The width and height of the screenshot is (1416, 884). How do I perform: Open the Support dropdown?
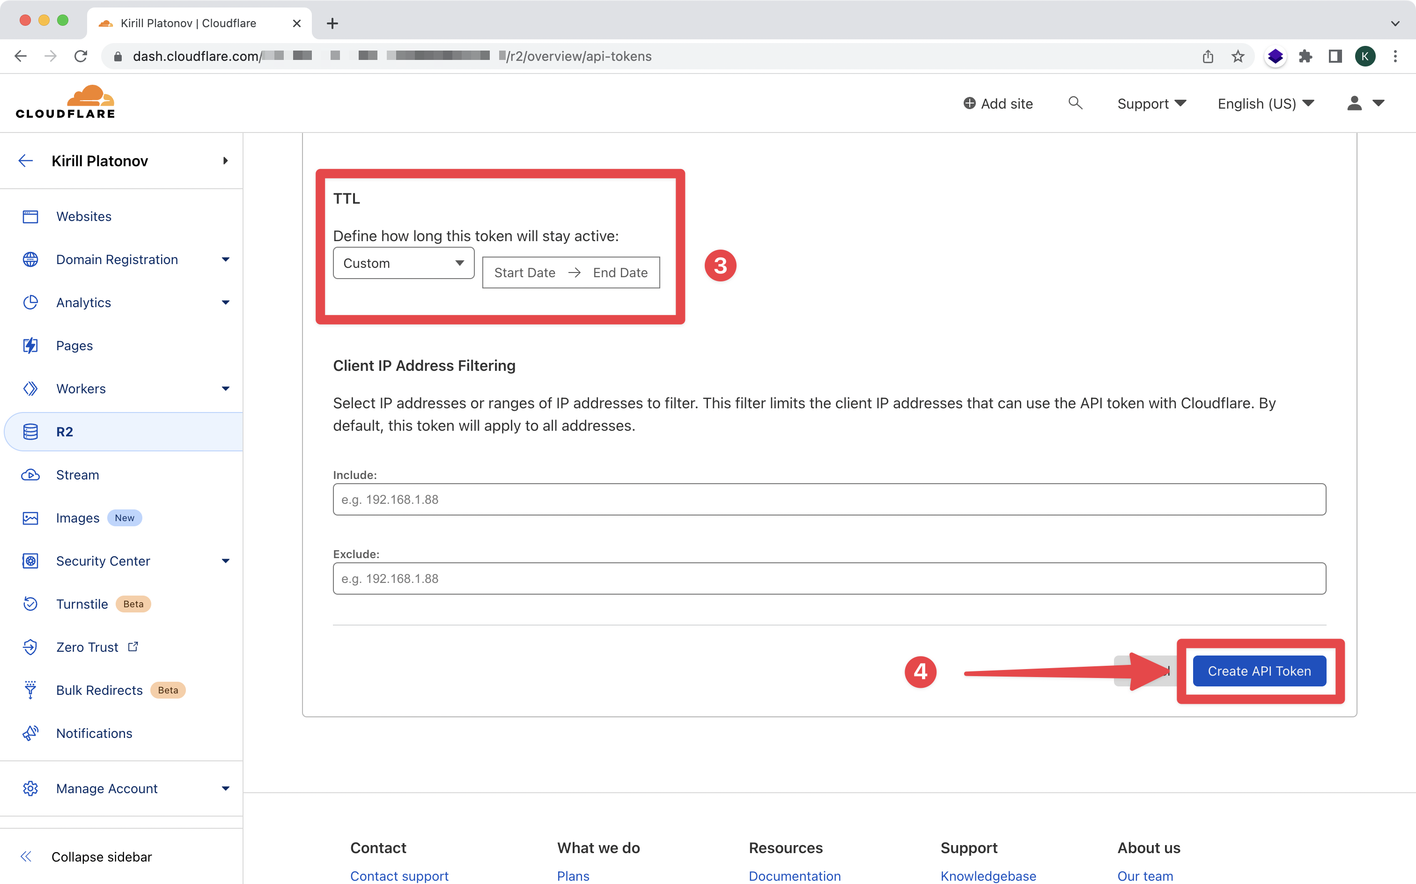1151,103
